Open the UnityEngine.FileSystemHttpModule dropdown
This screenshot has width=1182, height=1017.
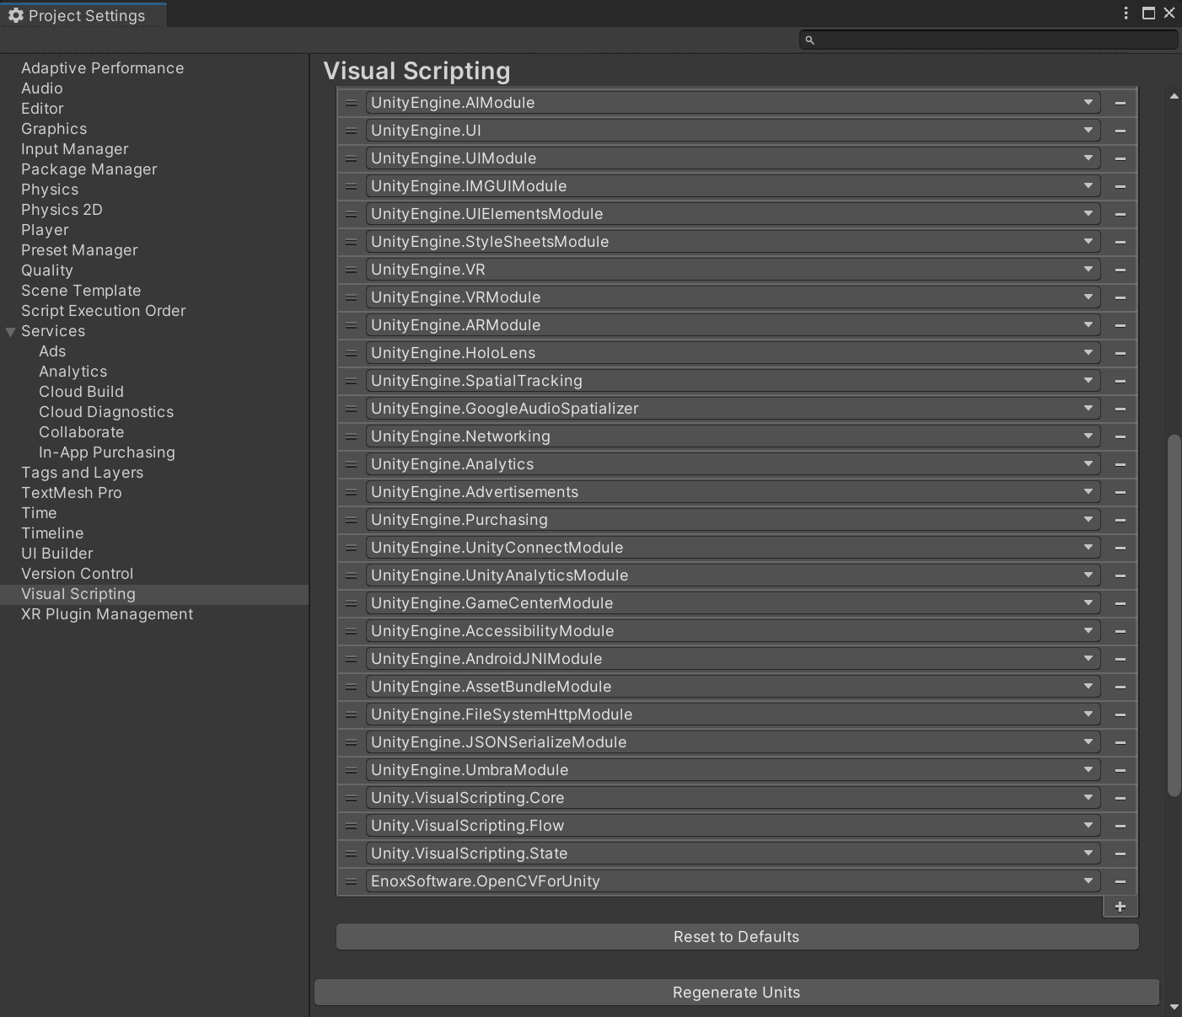pos(733,715)
